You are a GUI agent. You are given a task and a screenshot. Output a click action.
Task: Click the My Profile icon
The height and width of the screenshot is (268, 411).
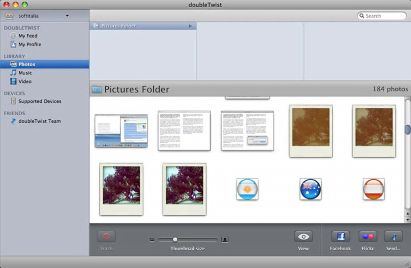[13, 45]
